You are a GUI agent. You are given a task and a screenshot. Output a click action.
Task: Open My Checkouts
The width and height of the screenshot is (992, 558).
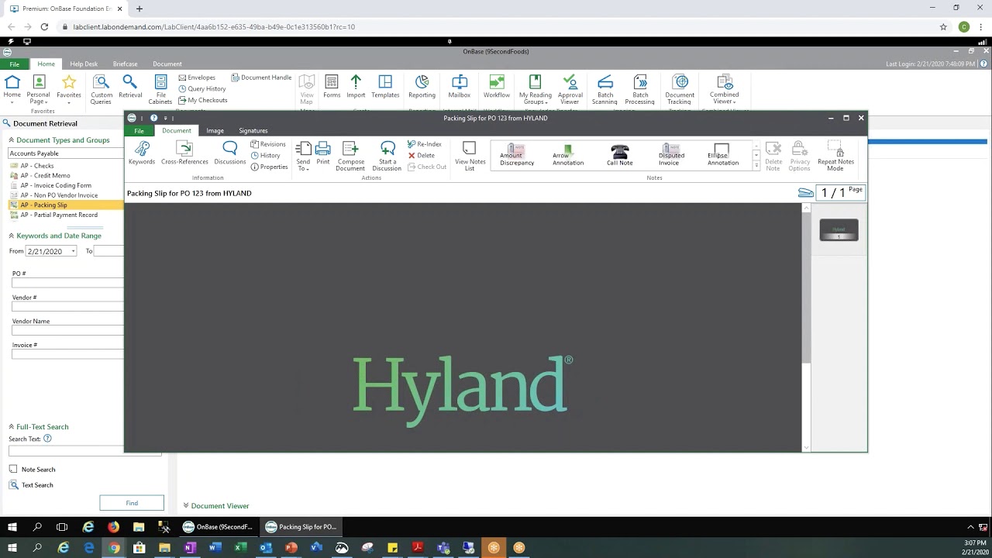202,100
